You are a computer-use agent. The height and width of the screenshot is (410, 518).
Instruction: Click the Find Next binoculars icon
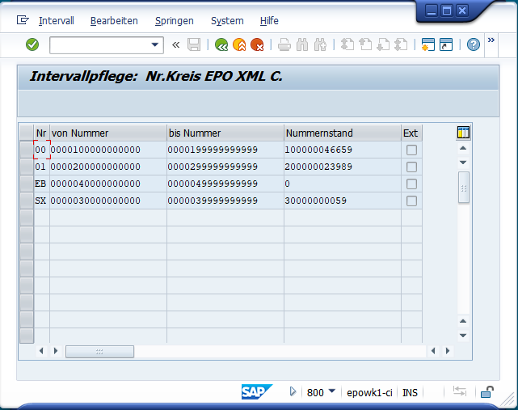[320, 44]
